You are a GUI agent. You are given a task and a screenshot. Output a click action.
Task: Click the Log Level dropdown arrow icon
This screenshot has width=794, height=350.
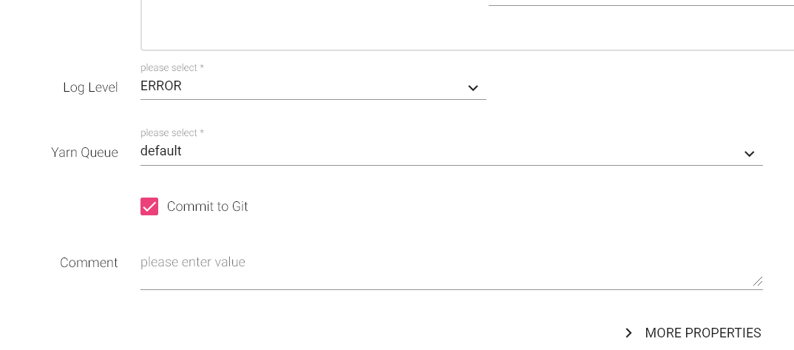point(473,88)
